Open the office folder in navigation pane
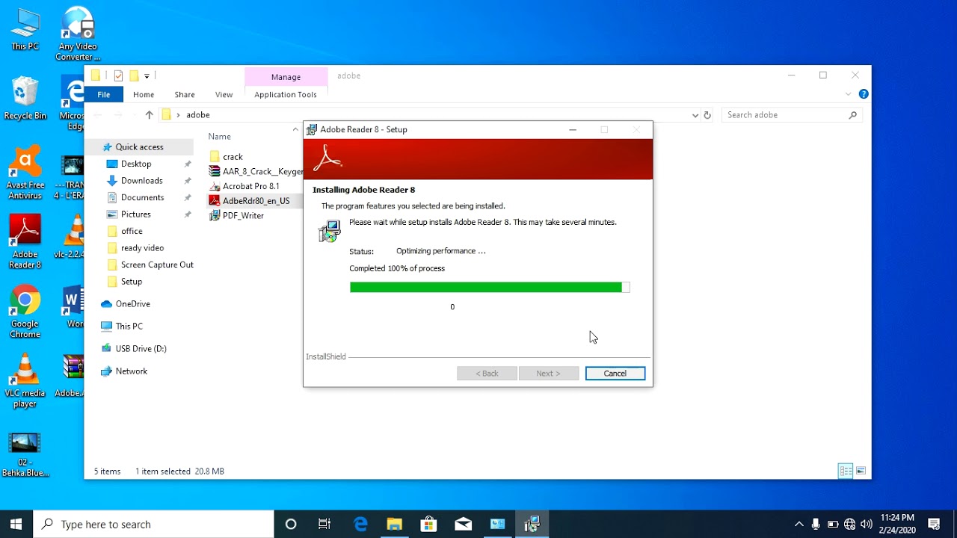The height and width of the screenshot is (538, 957). pos(132,231)
